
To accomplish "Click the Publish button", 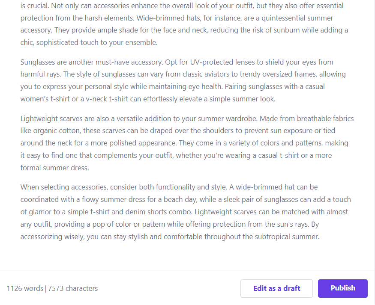I will coord(342,288).
